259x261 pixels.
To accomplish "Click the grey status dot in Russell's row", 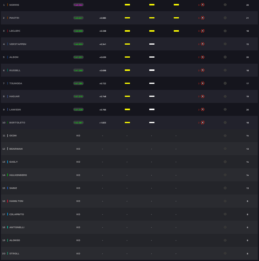I will (225, 70).
